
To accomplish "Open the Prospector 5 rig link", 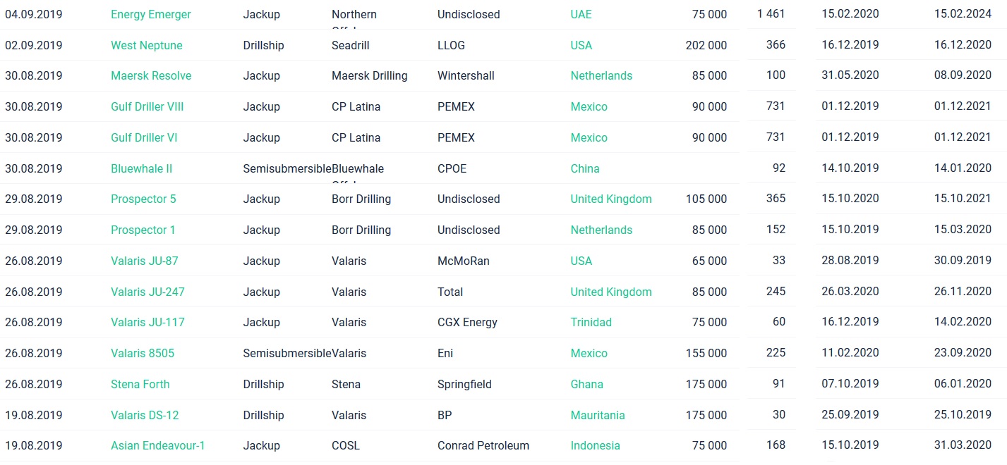I will coord(143,199).
